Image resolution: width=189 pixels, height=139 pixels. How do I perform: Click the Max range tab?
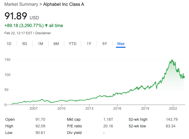[121, 44]
